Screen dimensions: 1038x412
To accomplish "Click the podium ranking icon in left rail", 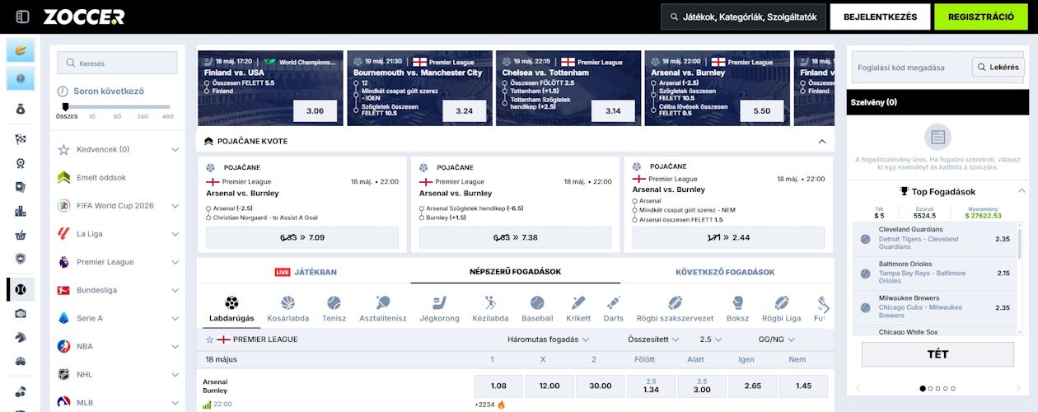I will (21, 211).
